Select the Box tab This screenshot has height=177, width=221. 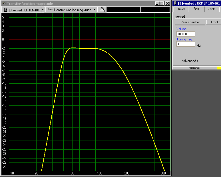point(196,9)
